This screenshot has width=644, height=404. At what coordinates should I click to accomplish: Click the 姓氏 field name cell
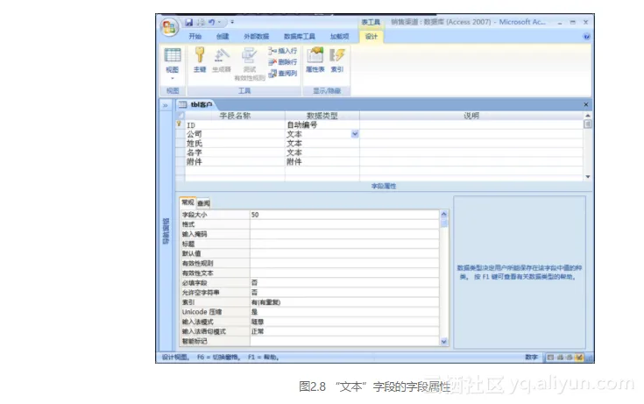coord(235,144)
